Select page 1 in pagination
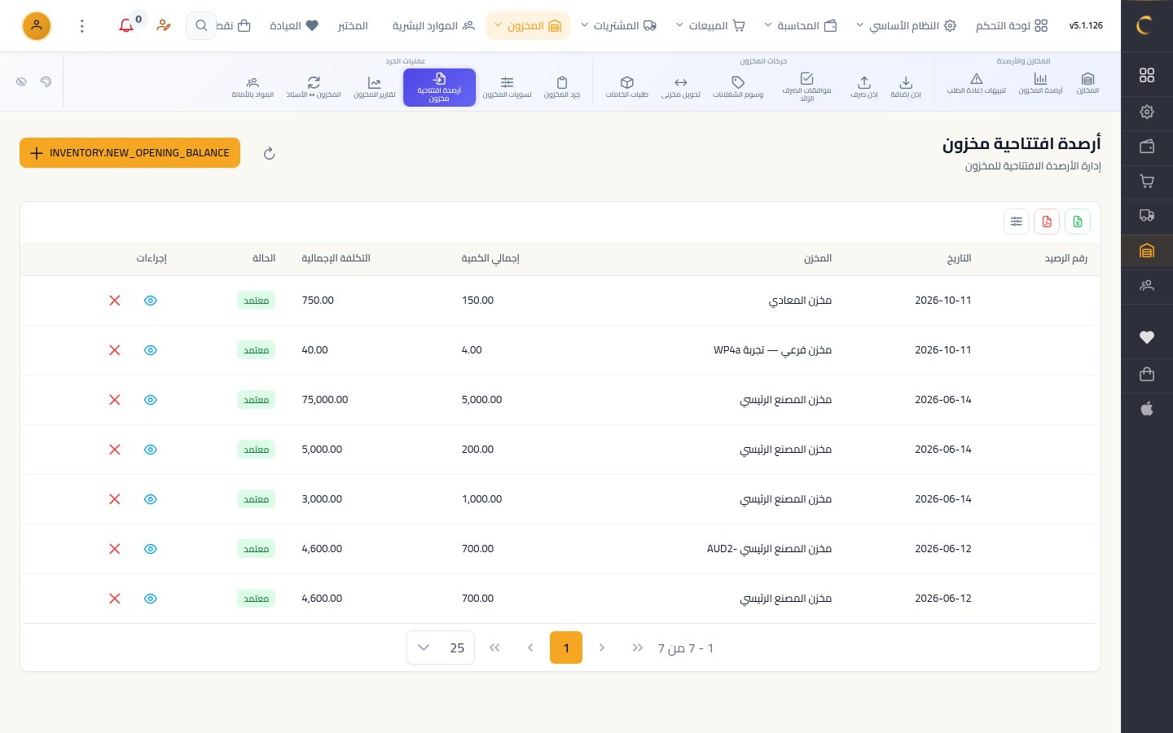 click(566, 648)
